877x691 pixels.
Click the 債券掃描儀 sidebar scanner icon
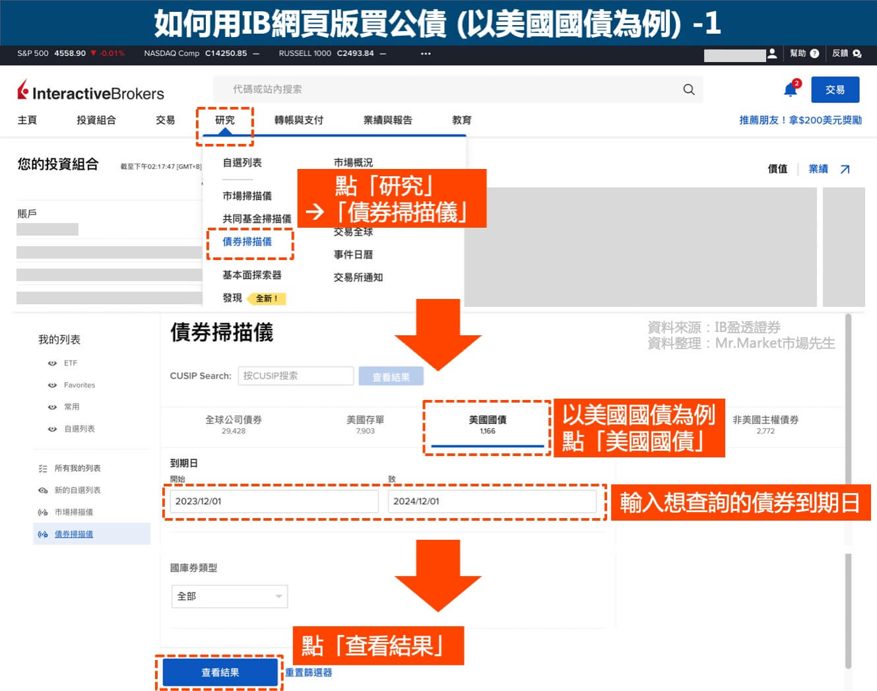tap(43, 534)
